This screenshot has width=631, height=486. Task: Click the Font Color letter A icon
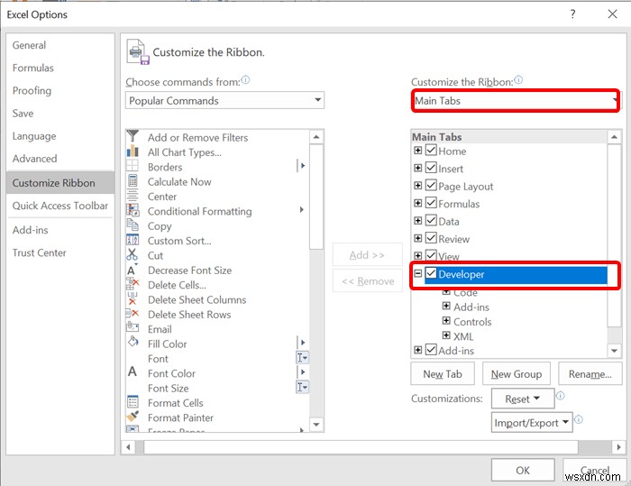pyautogui.click(x=132, y=371)
